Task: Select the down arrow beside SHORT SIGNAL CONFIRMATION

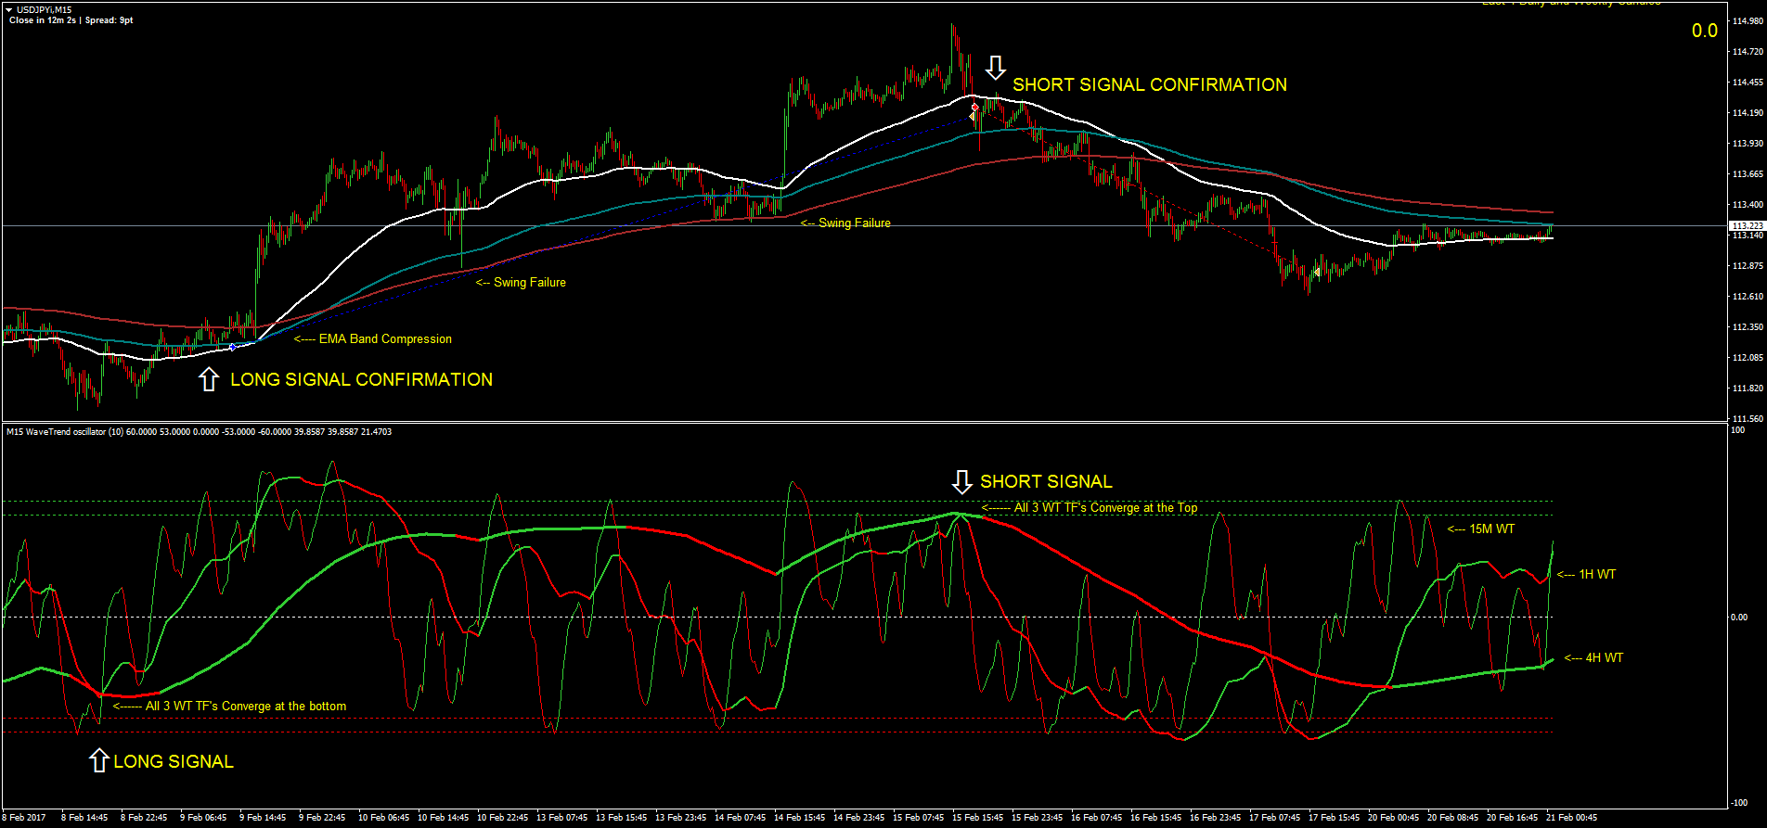Action: pyautogui.click(x=995, y=68)
